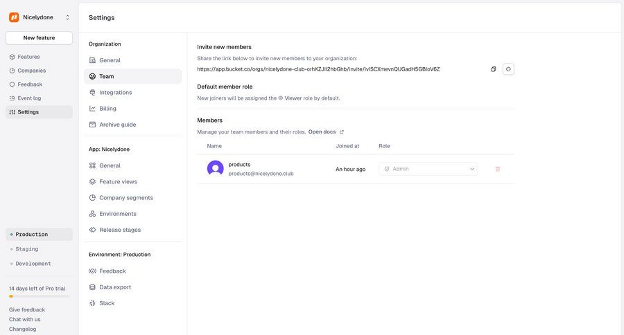Click the Environments icon
The width and height of the screenshot is (624, 335).
(x=92, y=214)
